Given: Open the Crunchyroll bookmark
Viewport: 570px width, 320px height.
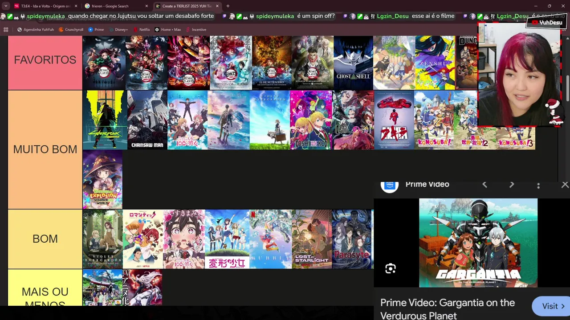Looking at the screenshot, I should (71, 30).
